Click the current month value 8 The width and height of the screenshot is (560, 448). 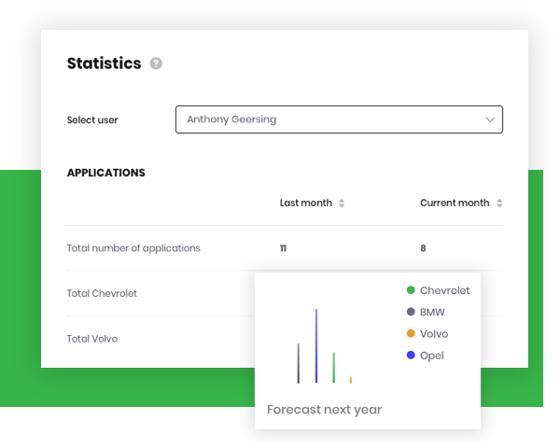(423, 248)
